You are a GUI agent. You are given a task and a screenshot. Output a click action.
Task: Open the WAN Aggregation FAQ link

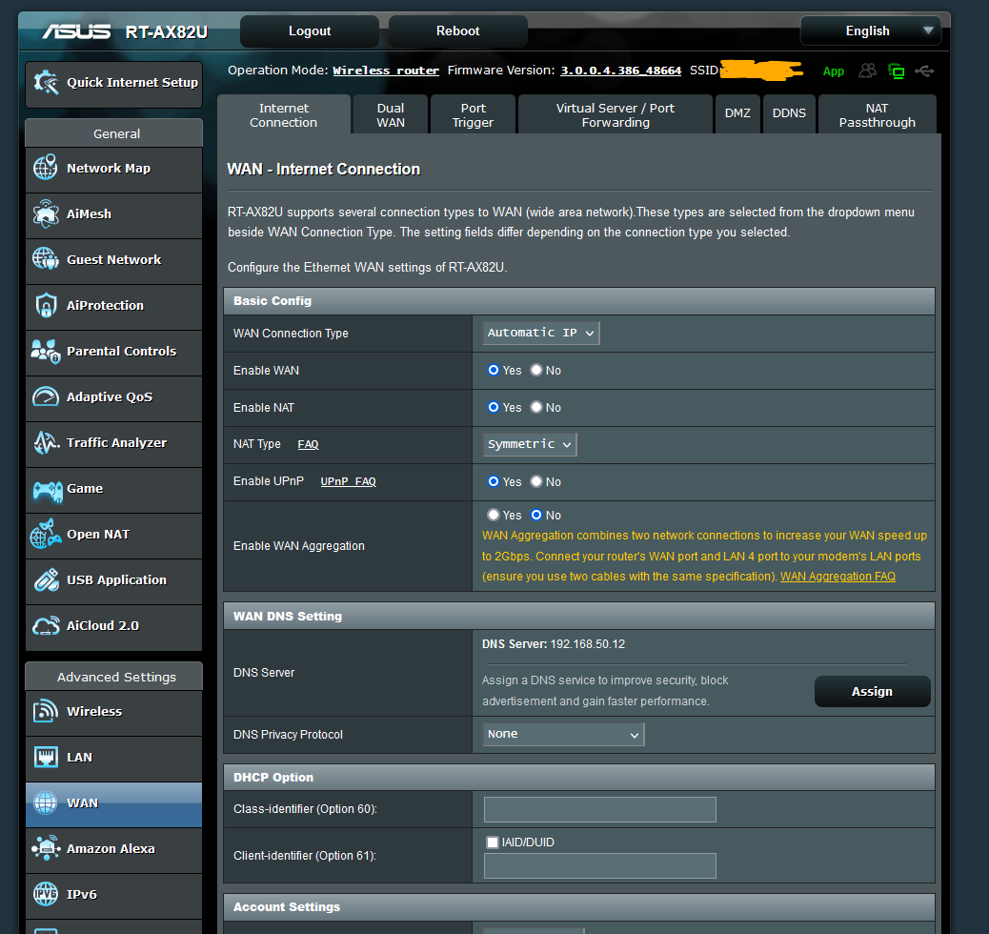pyautogui.click(x=838, y=577)
